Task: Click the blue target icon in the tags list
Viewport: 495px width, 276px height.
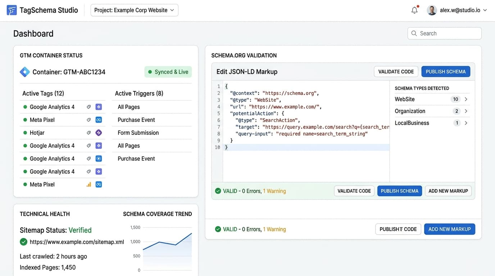Action: tap(99, 158)
